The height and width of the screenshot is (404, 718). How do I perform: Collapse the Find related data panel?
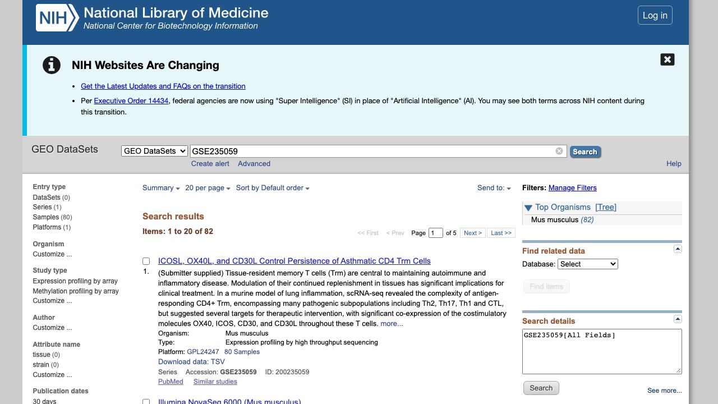(678, 249)
